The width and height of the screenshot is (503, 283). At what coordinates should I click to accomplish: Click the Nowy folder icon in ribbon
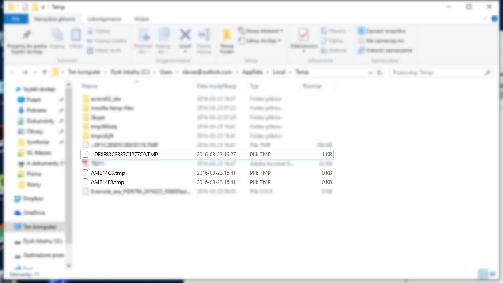227,35
